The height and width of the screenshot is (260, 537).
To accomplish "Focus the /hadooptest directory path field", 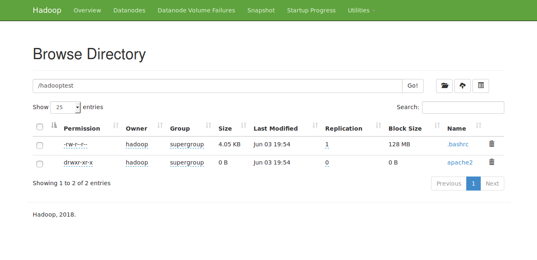I will pos(218,86).
